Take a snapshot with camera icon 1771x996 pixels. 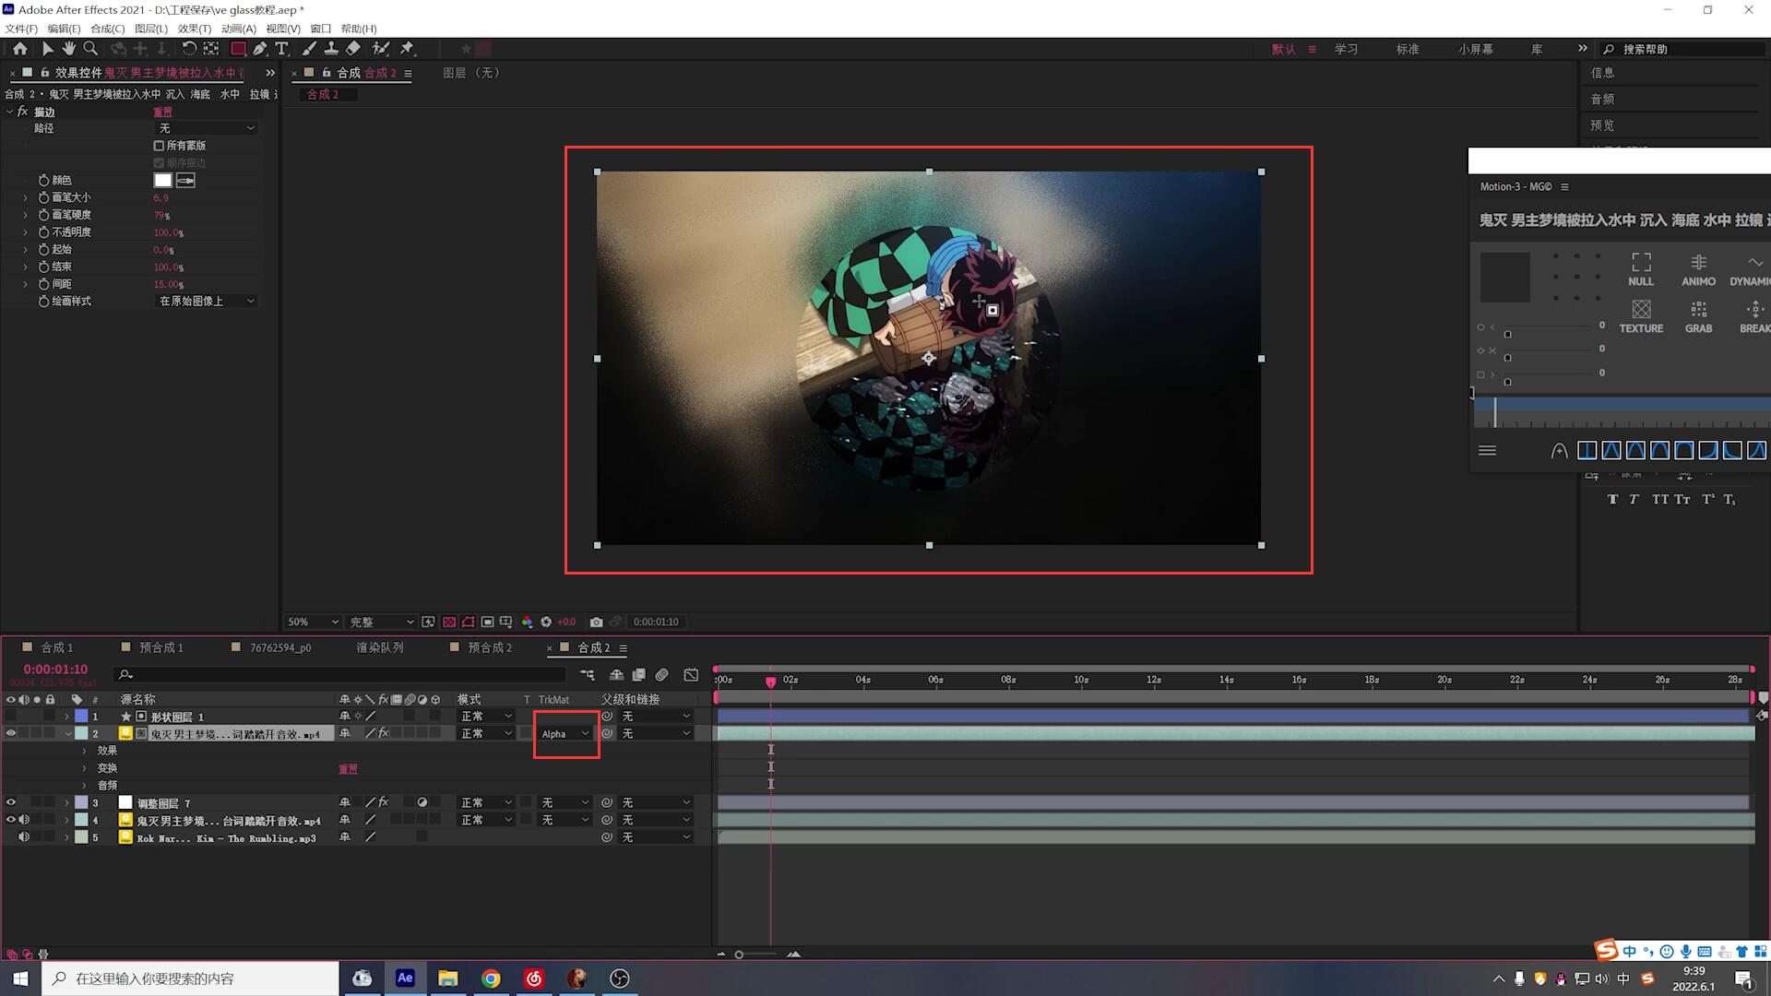pos(597,622)
